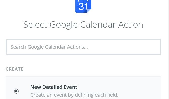Viewport: 169px width, 99px height.
Task: Click blank space between search box and CREATE
Action: click(x=83, y=61)
